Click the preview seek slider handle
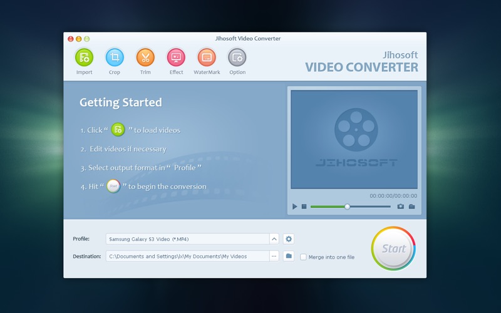The width and height of the screenshot is (501, 313). 348,207
